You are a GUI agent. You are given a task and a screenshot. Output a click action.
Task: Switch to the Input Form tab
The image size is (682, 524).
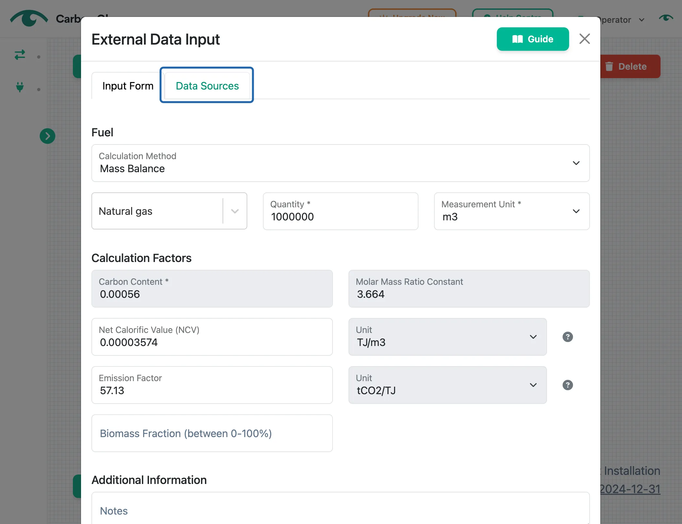point(128,86)
